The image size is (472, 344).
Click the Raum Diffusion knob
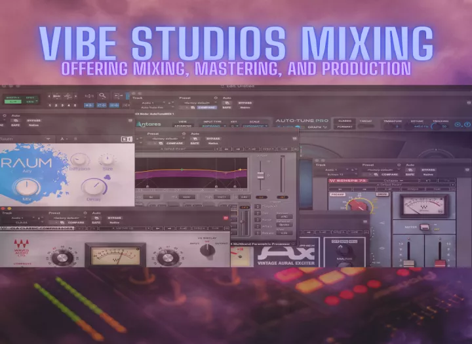pos(79,159)
